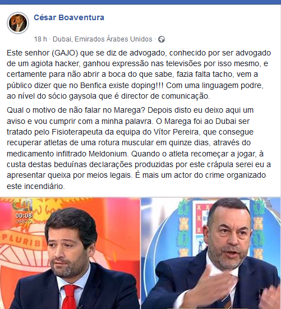Click the César Boaventura name link
Image resolution: width=281 pixels, height=309 pixels.
(x=69, y=17)
